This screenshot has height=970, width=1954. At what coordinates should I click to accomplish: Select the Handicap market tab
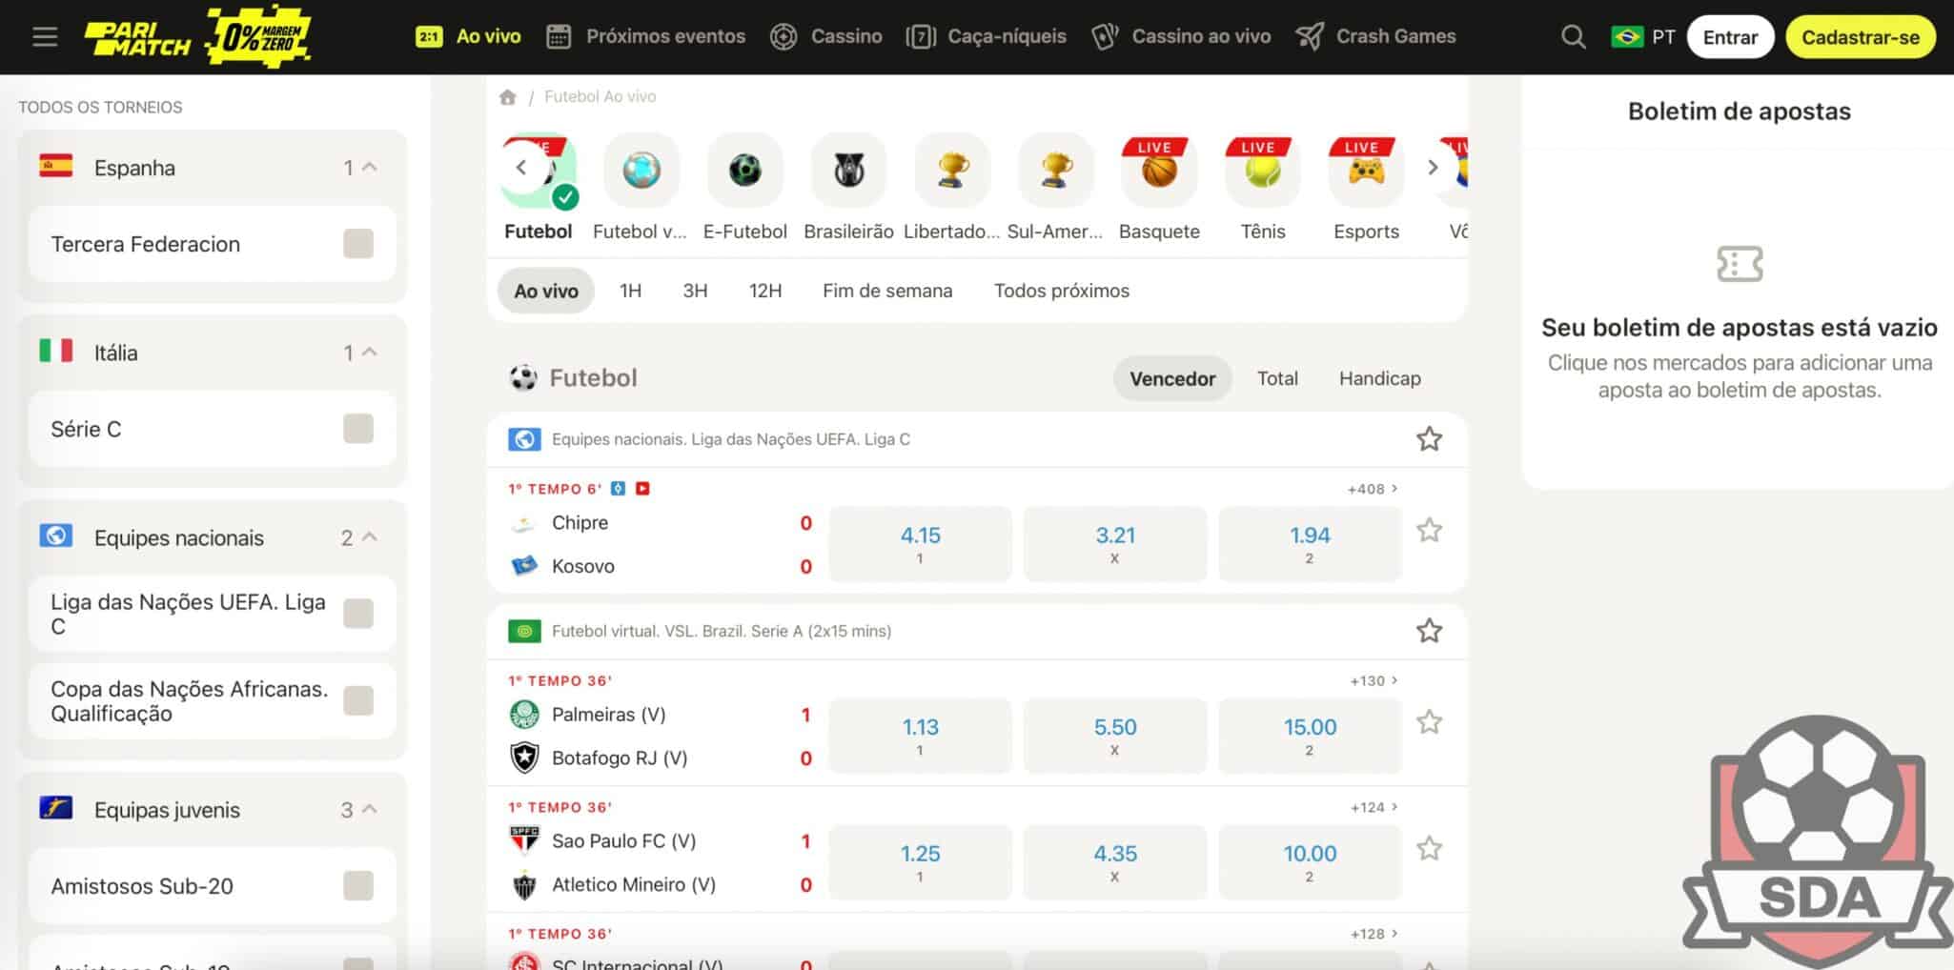tap(1379, 379)
